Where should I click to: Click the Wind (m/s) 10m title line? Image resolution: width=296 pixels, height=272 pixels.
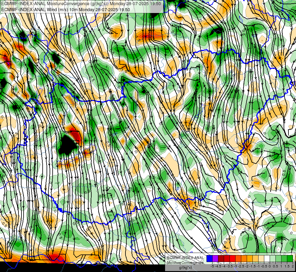click(66, 10)
